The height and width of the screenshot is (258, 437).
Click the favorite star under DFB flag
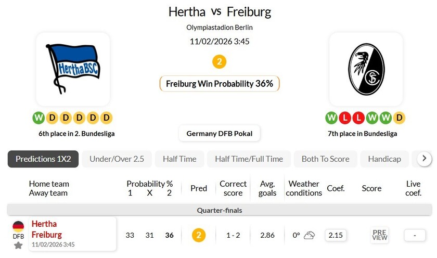tap(18, 245)
